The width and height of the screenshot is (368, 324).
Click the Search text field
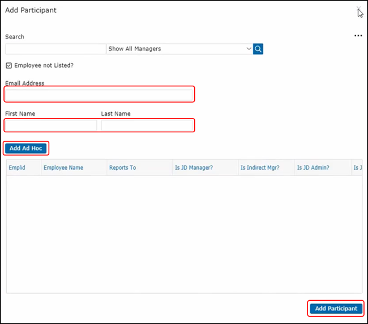(x=55, y=49)
